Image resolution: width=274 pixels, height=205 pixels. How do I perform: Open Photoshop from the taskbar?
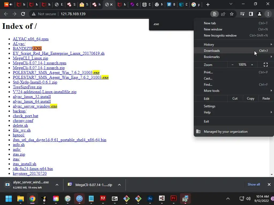150,199
